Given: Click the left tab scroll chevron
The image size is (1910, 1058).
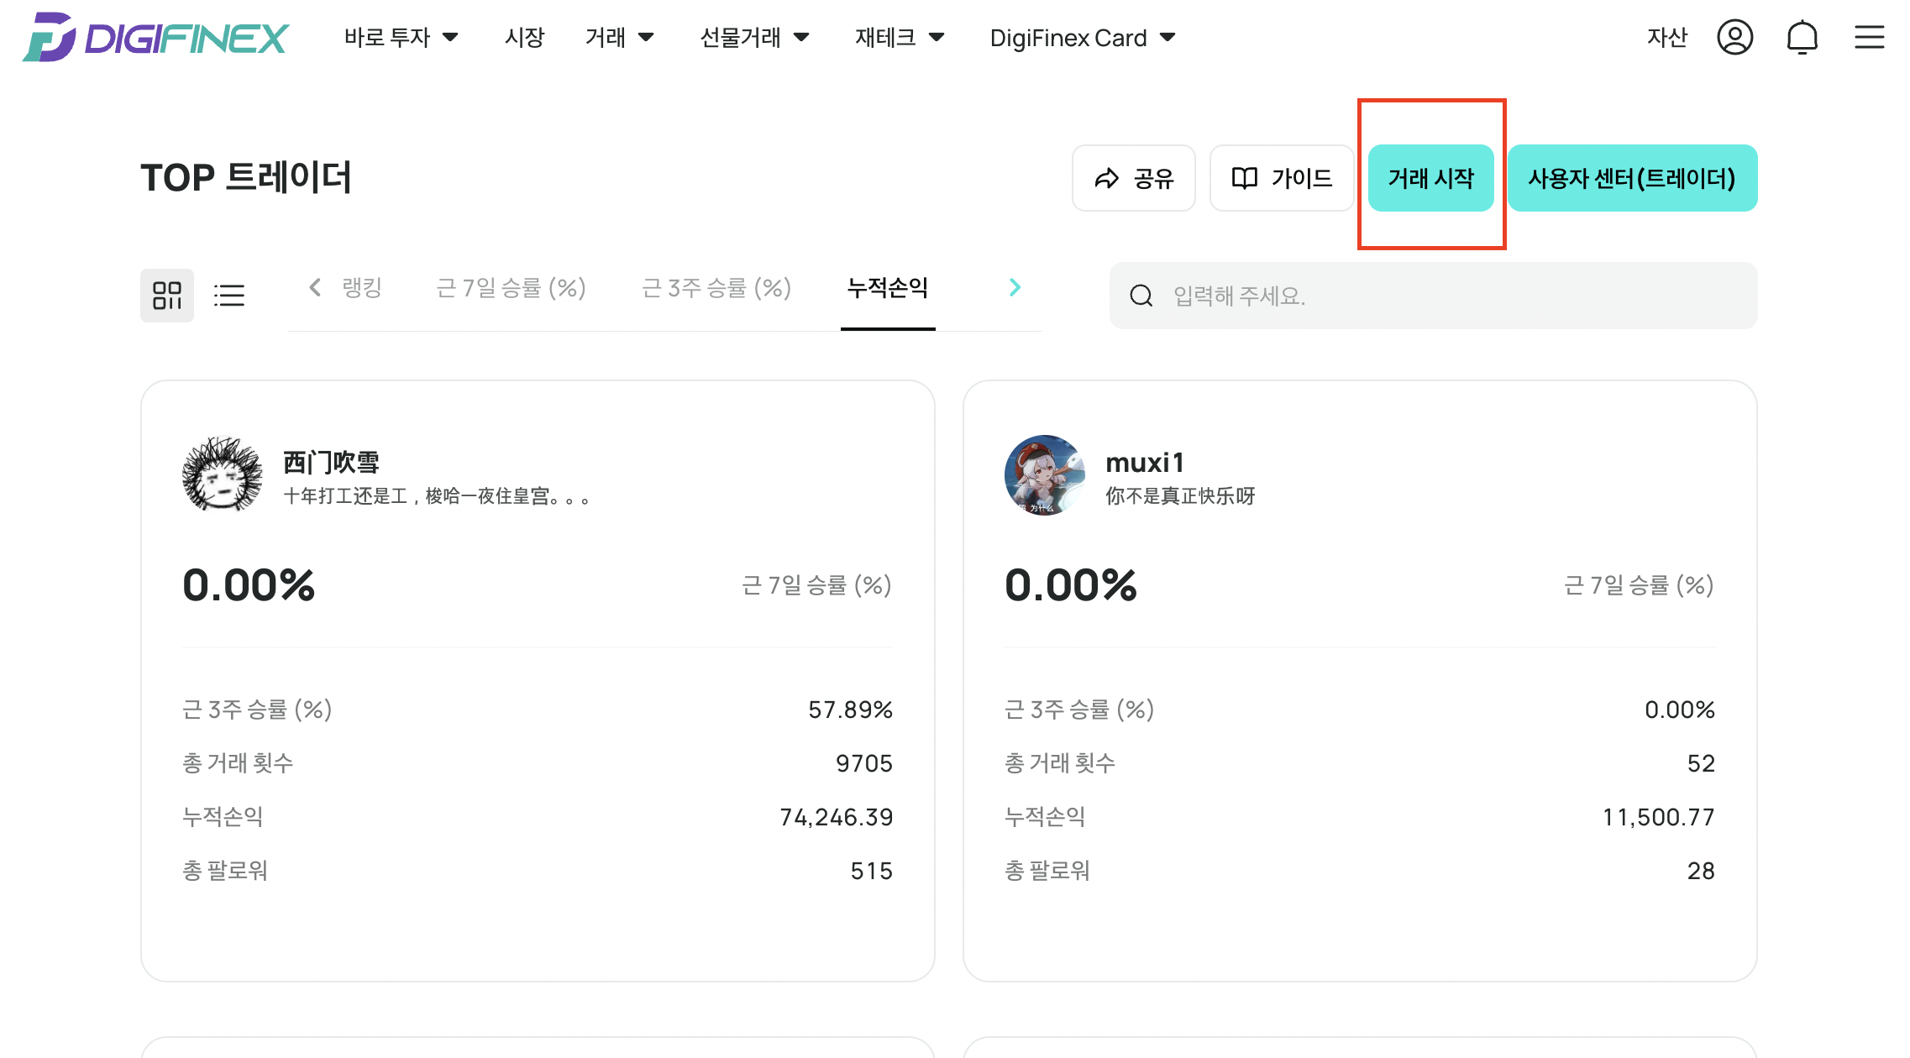Looking at the screenshot, I should point(315,288).
